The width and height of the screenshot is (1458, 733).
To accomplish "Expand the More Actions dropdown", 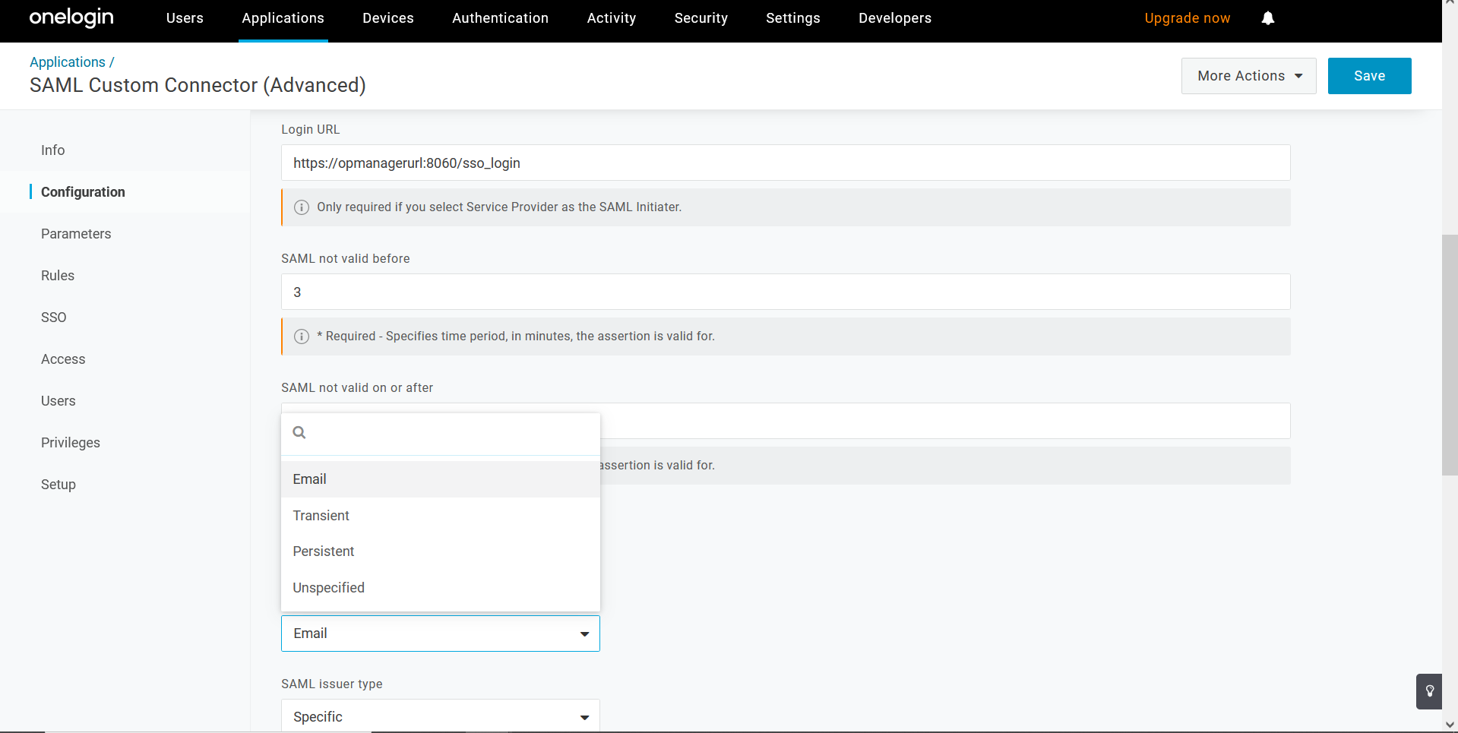I will [x=1248, y=76].
